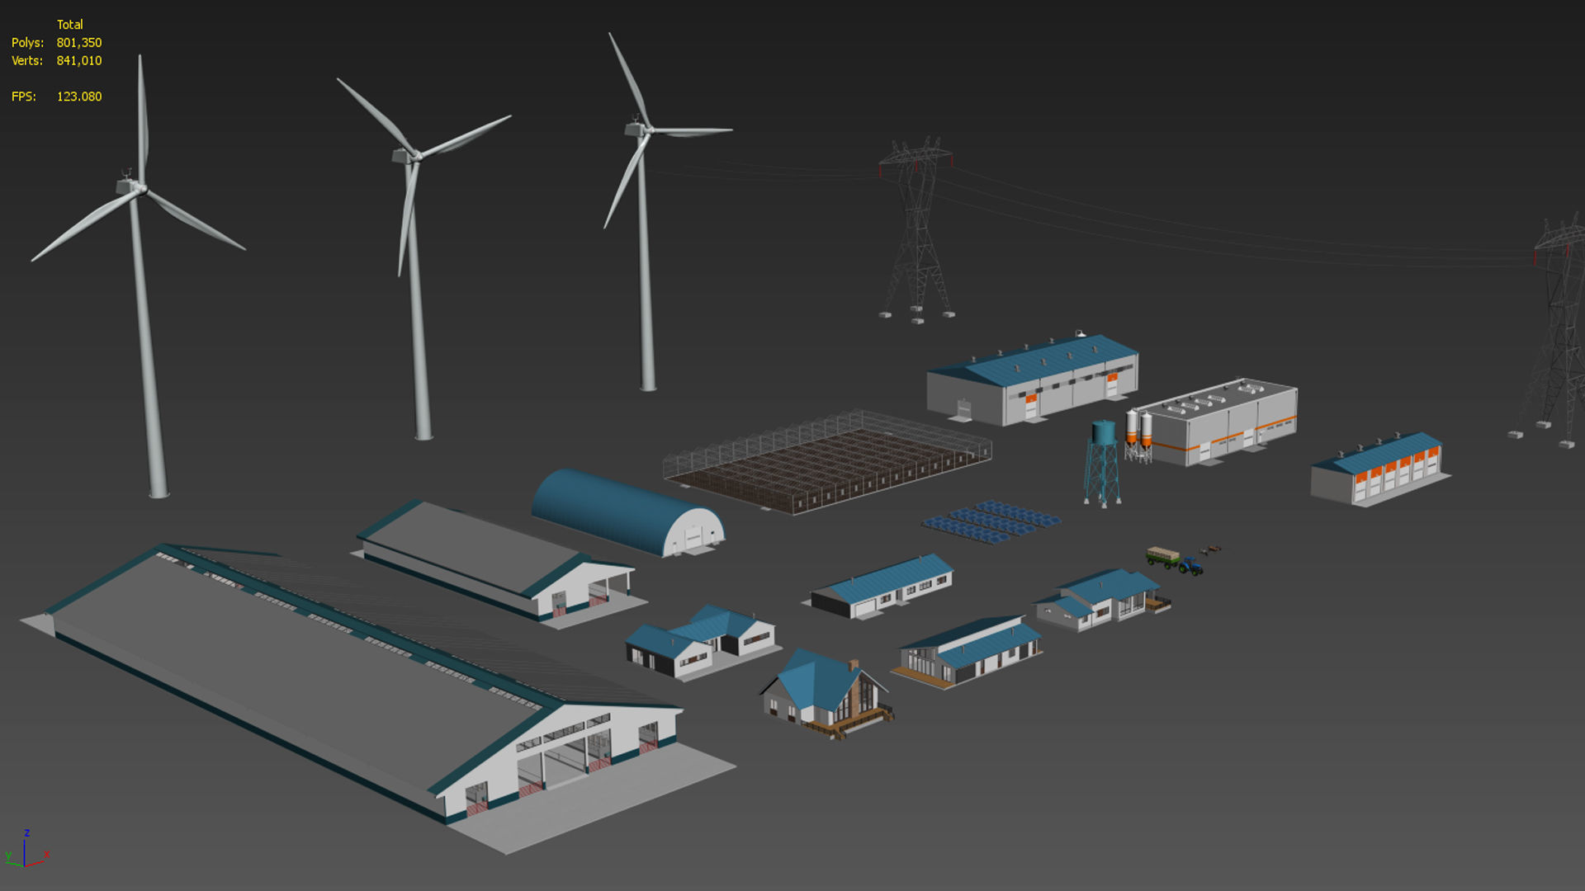Select the blue tractor with trailer
1585x891 pixels.
click(1176, 560)
